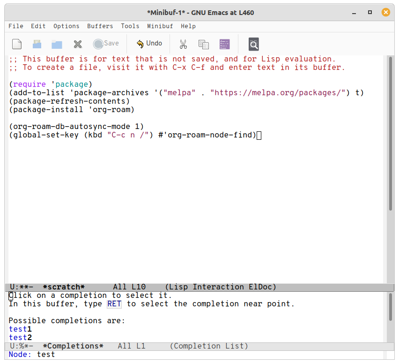The height and width of the screenshot is (364, 399).
Task: Click the Node minibuffer input field
Action: click(196, 355)
